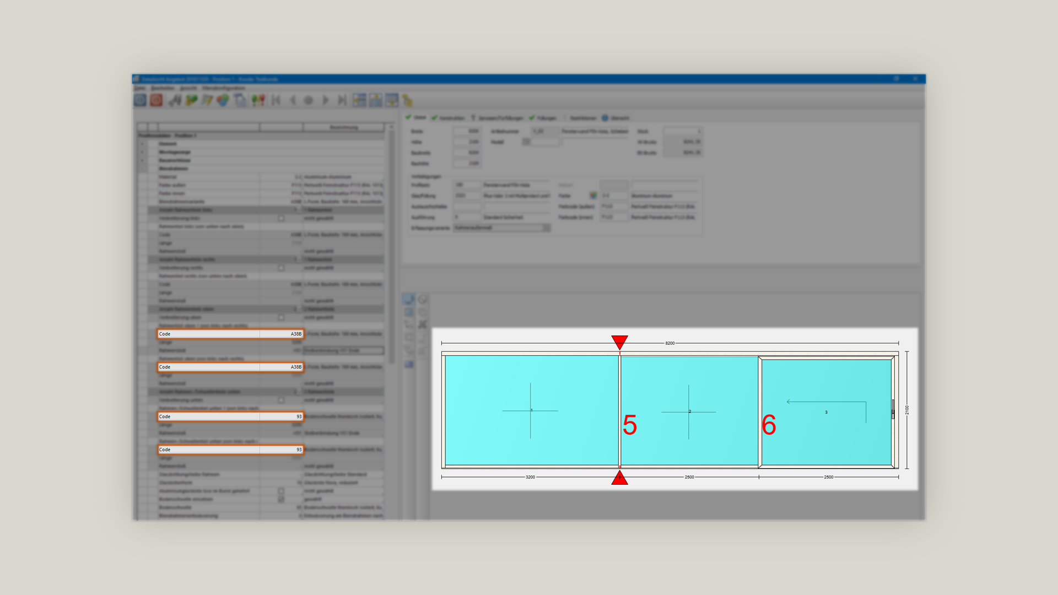Click the second blue-framed layout icon
Image resolution: width=1058 pixels, height=595 pixels.
375,100
